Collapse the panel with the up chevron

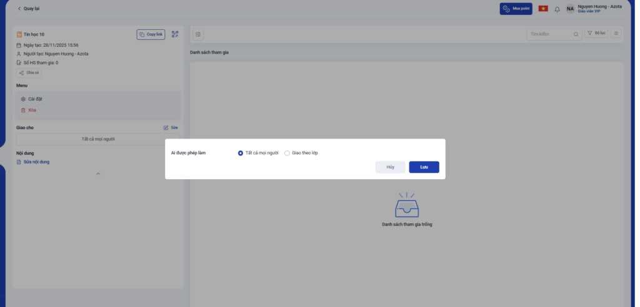98,173
